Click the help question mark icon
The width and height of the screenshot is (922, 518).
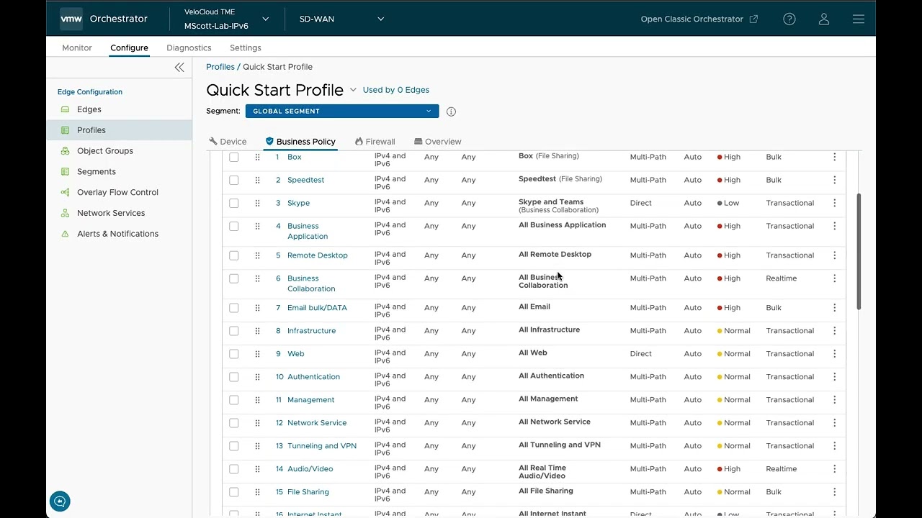click(x=789, y=19)
